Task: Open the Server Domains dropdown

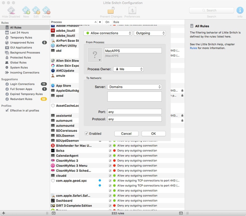Action: click(x=134, y=87)
